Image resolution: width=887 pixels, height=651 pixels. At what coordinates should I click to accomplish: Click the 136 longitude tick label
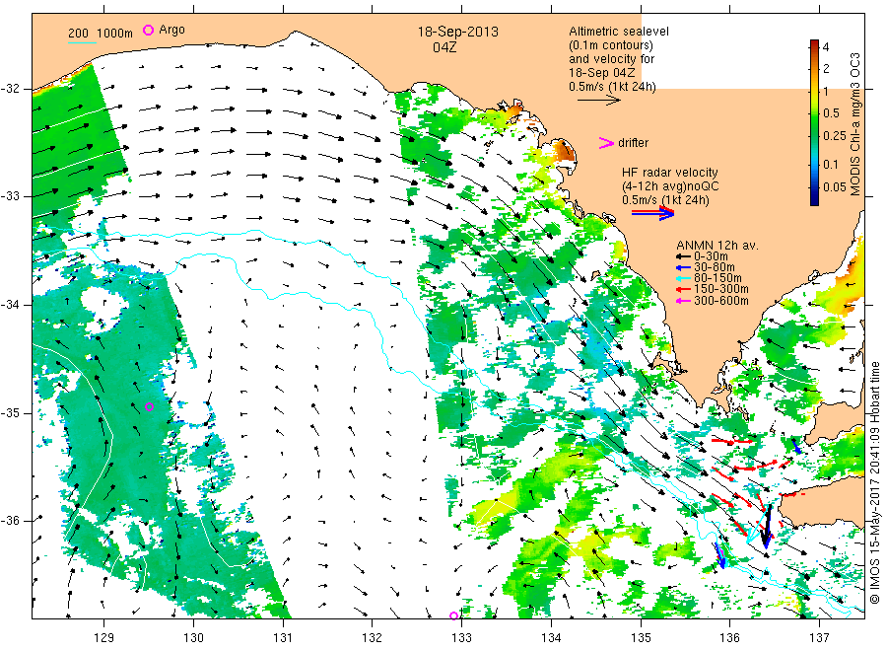click(x=729, y=638)
